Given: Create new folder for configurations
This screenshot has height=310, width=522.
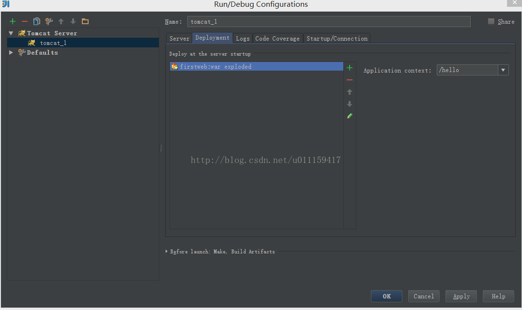Looking at the screenshot, I should [85, 21].
